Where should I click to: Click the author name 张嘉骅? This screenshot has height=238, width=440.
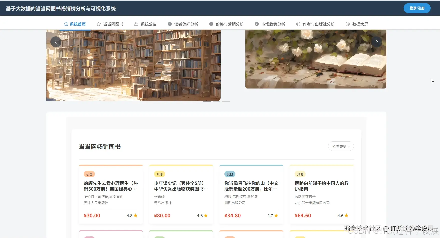click(x=159, y=197)
